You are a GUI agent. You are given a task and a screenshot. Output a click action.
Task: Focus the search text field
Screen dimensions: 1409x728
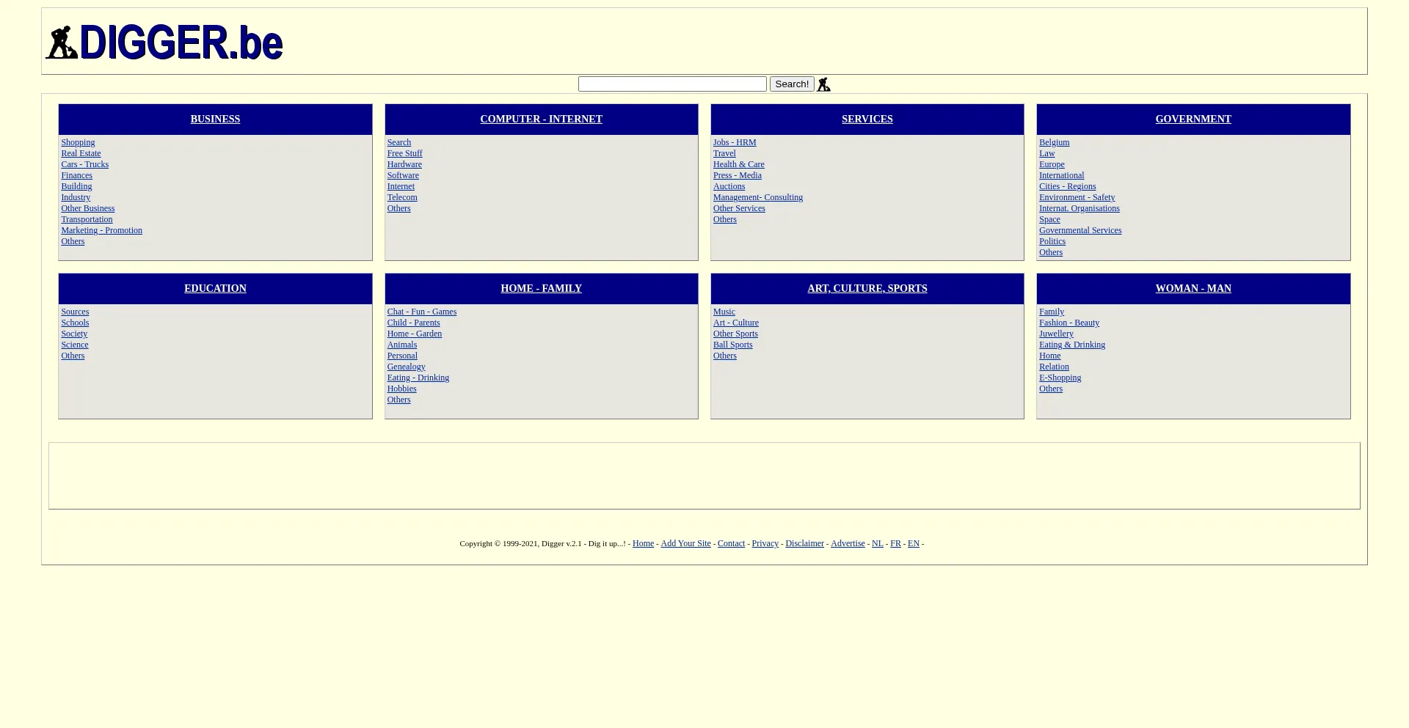[x=672, y=84]
